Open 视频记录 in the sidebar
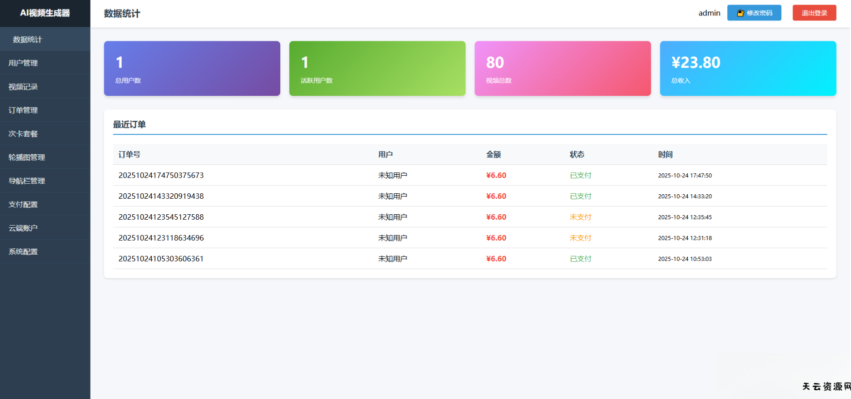Viewport: 851px width, 399px height. pyautogui.click(x=23, y=86)
